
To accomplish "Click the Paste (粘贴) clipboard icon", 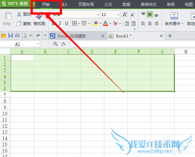I will coord(9,16).
